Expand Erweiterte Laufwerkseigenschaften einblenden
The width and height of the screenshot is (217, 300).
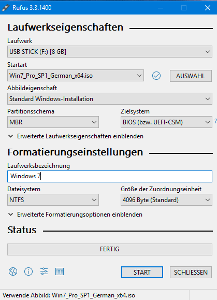[x=76, y=136]
